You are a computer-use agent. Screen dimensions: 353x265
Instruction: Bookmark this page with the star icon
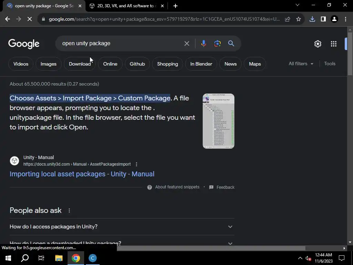tap(299, 19)
